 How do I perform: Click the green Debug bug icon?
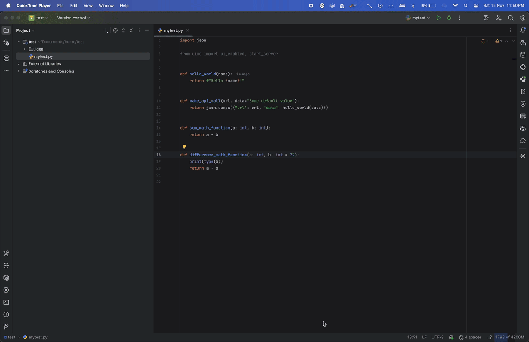pos(449,18)
